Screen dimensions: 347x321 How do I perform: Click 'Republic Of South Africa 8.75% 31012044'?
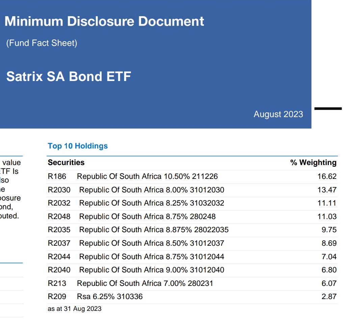pos(152,257)
